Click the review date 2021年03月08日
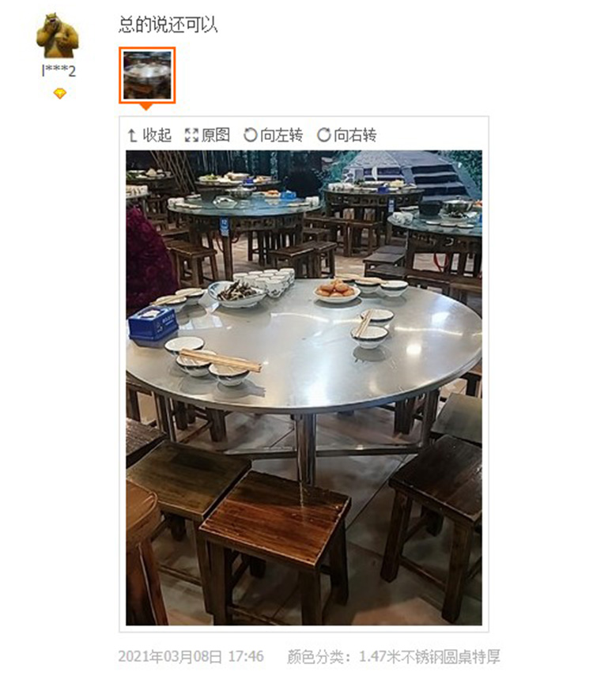Viewport: 593px width, 680px height. pos(170,656)
